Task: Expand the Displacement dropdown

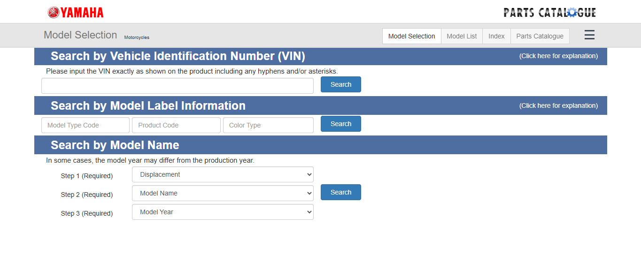Action: coord(223,174)
